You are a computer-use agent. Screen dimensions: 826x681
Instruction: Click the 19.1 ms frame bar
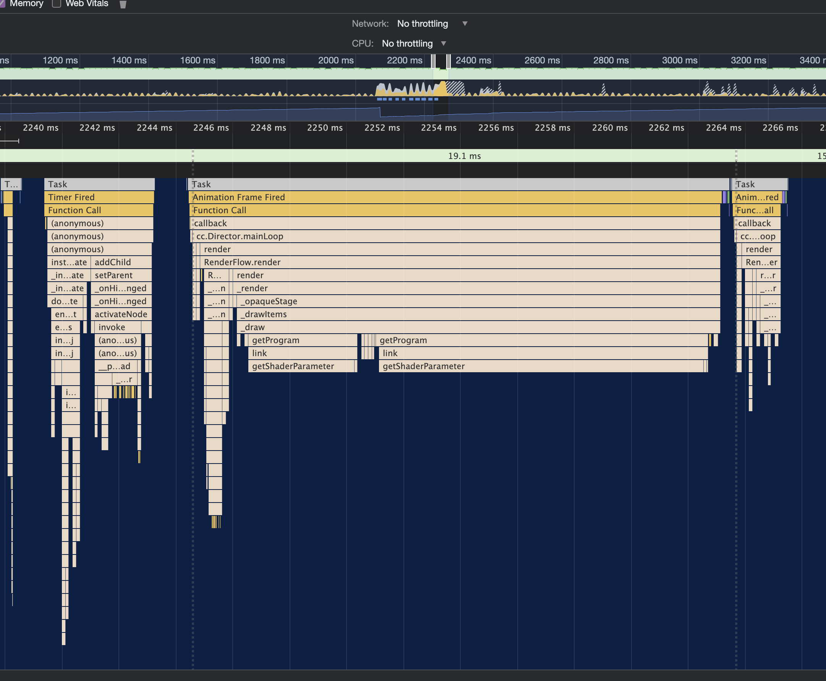pyautogui.click(x=464, y=156)
